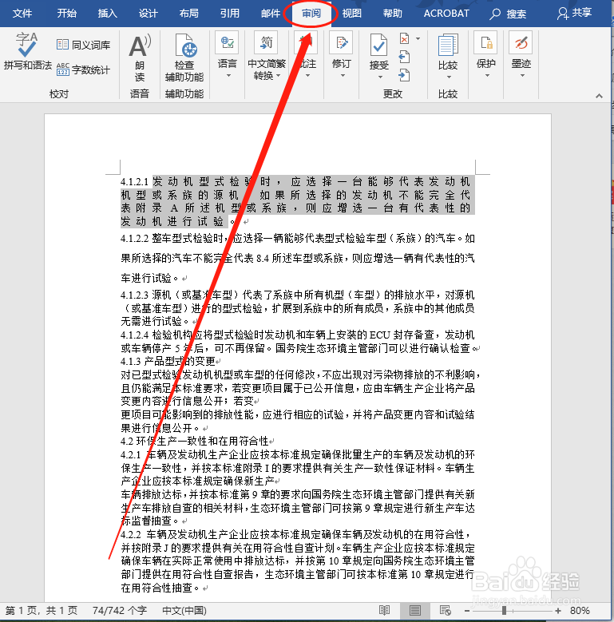This screenshot has width=614, height=622.
Task: Open the 比较 compare documents button
Action: click(x=448, y=57)
